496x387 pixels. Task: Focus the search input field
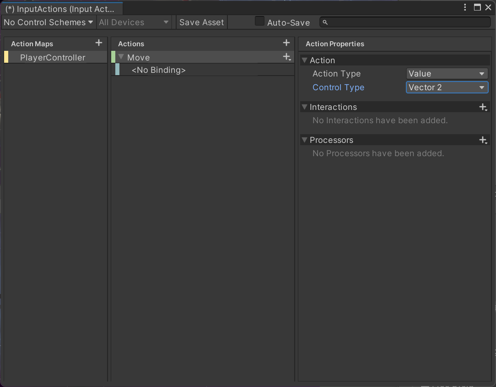coord(405,22)
